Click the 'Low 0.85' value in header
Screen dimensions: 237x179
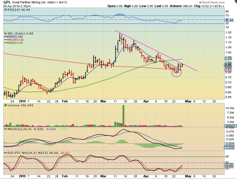click(x=146, y=6)
